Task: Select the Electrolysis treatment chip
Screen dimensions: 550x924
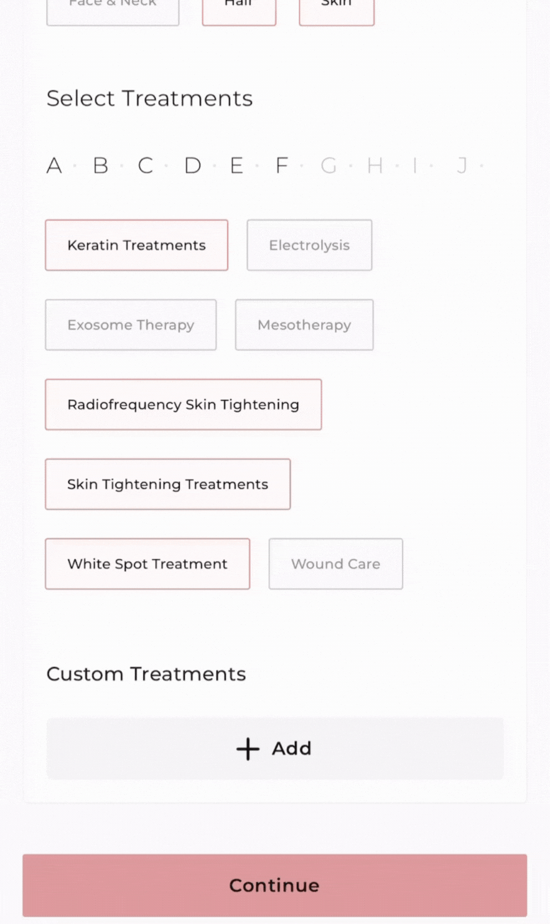Action: point(309,245)
